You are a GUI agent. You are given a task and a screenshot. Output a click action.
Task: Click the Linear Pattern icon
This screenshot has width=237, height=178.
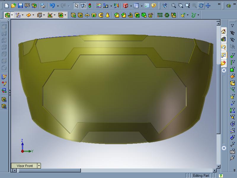point(160,15)
